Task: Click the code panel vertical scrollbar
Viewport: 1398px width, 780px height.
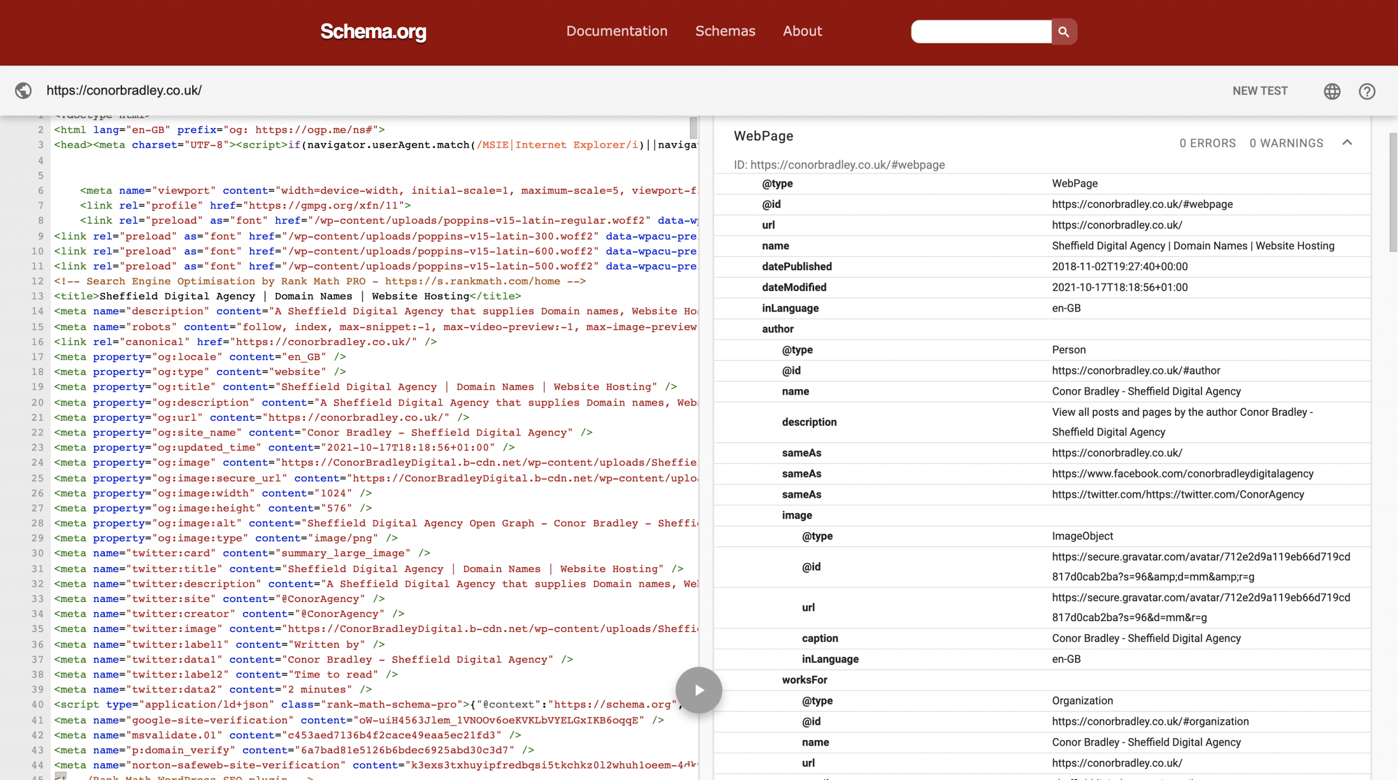Action: pos(693,128)
